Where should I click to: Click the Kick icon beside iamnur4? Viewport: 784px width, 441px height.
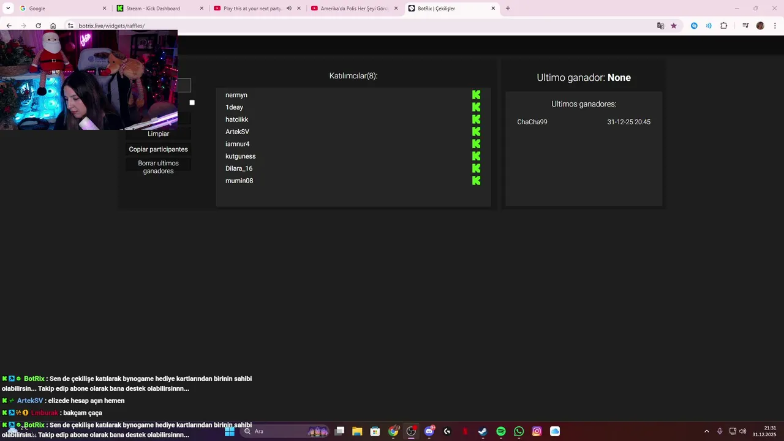[x=476, y=144]
